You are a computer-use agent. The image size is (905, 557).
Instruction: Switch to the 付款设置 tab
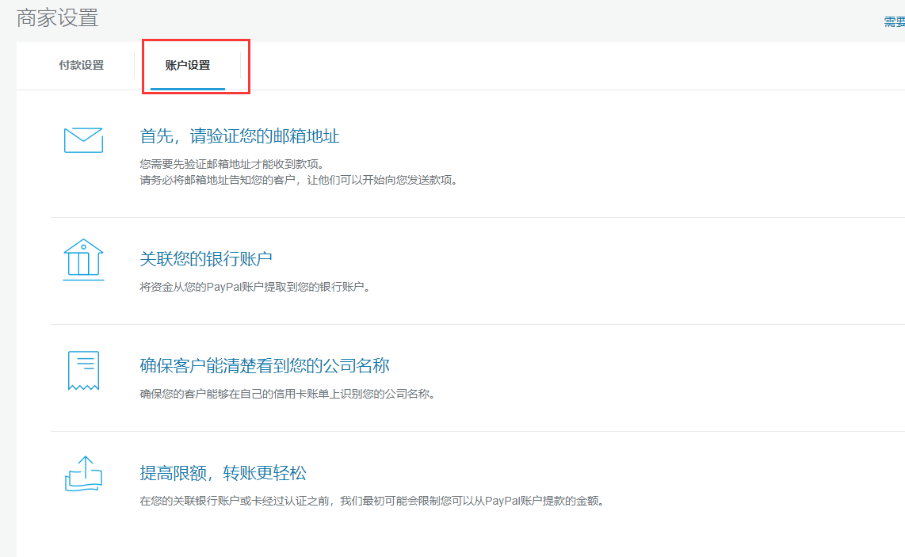81,66
